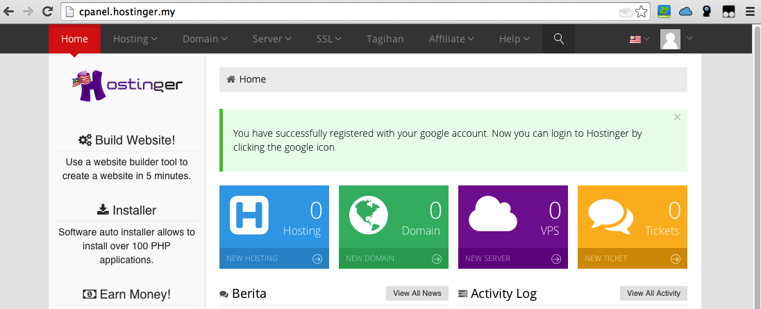The width and height of the screenshot is (761, 309).
Task: Select the Home tab in navbar
Action: tap(74, 39)
